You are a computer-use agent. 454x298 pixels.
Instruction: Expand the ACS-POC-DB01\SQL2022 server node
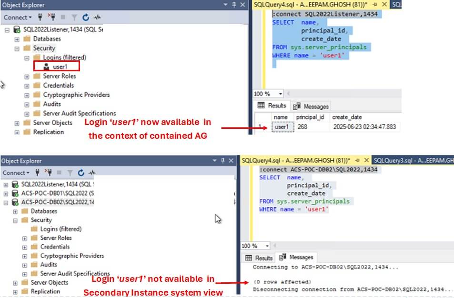(x=6, y=194)
